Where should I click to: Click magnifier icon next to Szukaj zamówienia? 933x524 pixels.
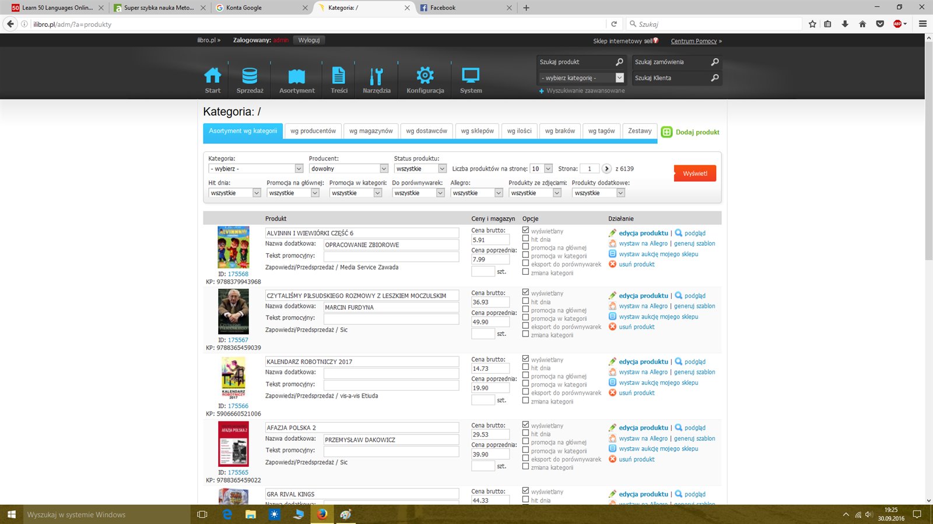pyautogui.click(x=715, y=62)
